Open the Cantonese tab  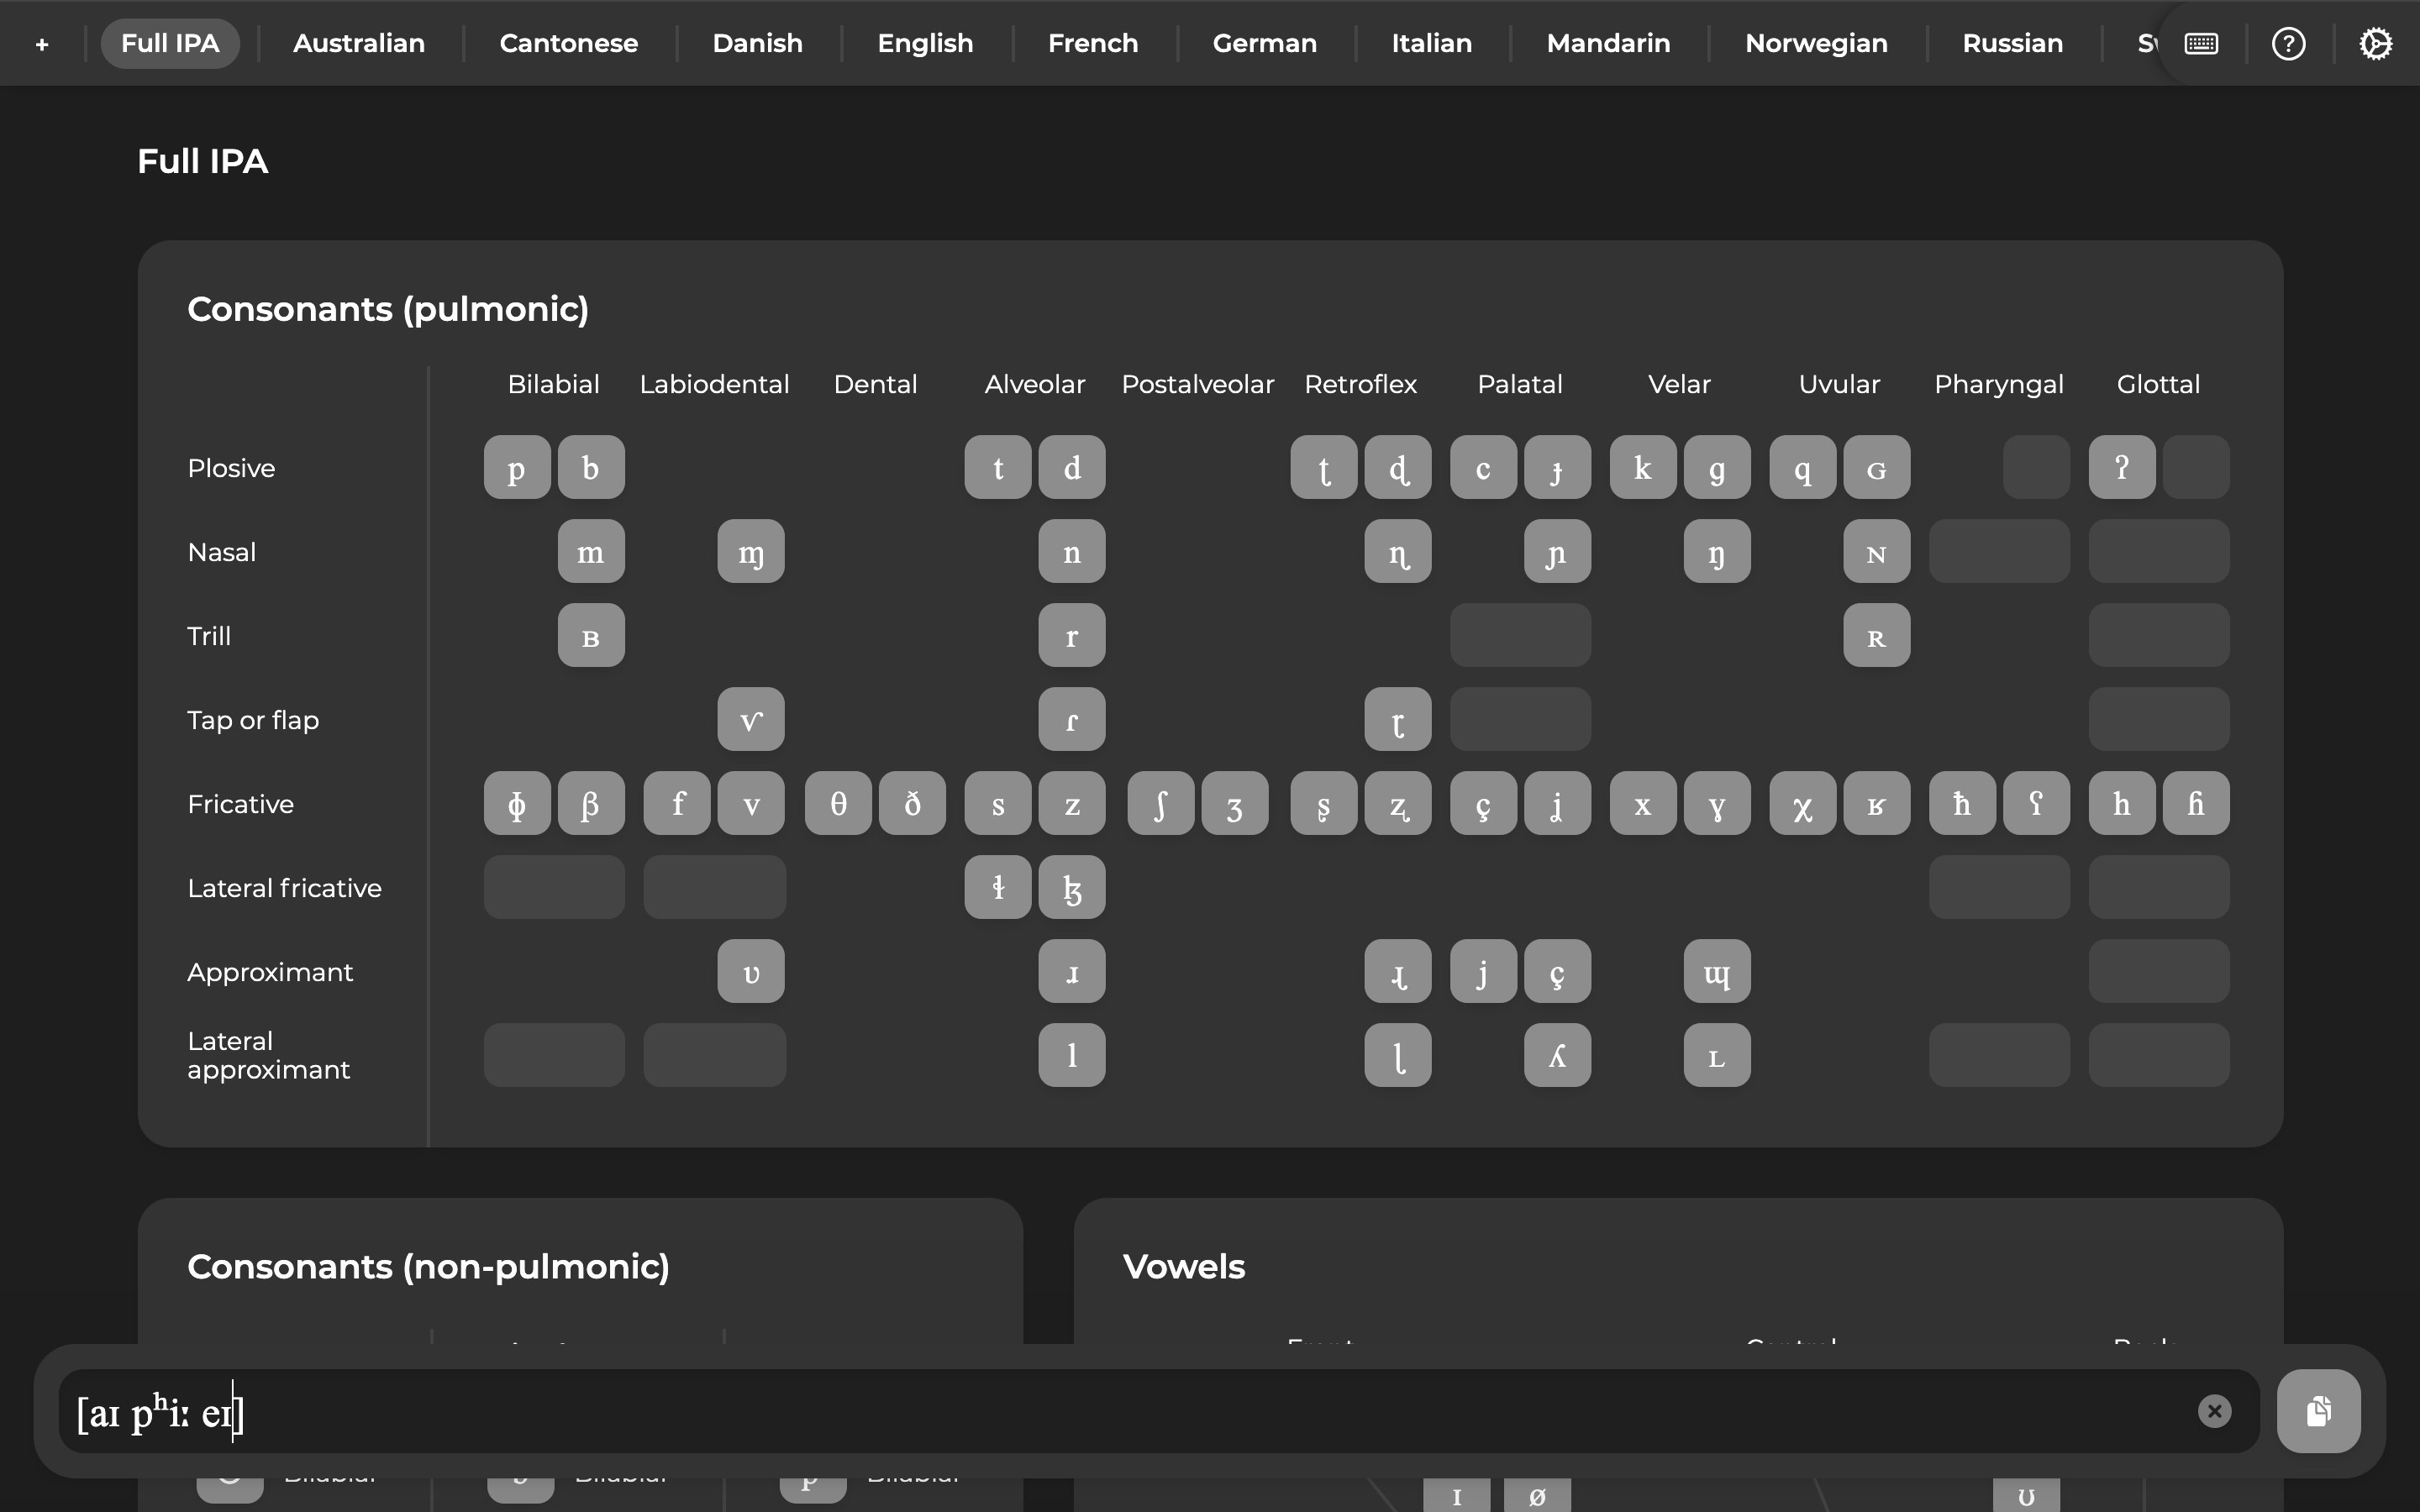pyautogui.click(x=568, y=44)
